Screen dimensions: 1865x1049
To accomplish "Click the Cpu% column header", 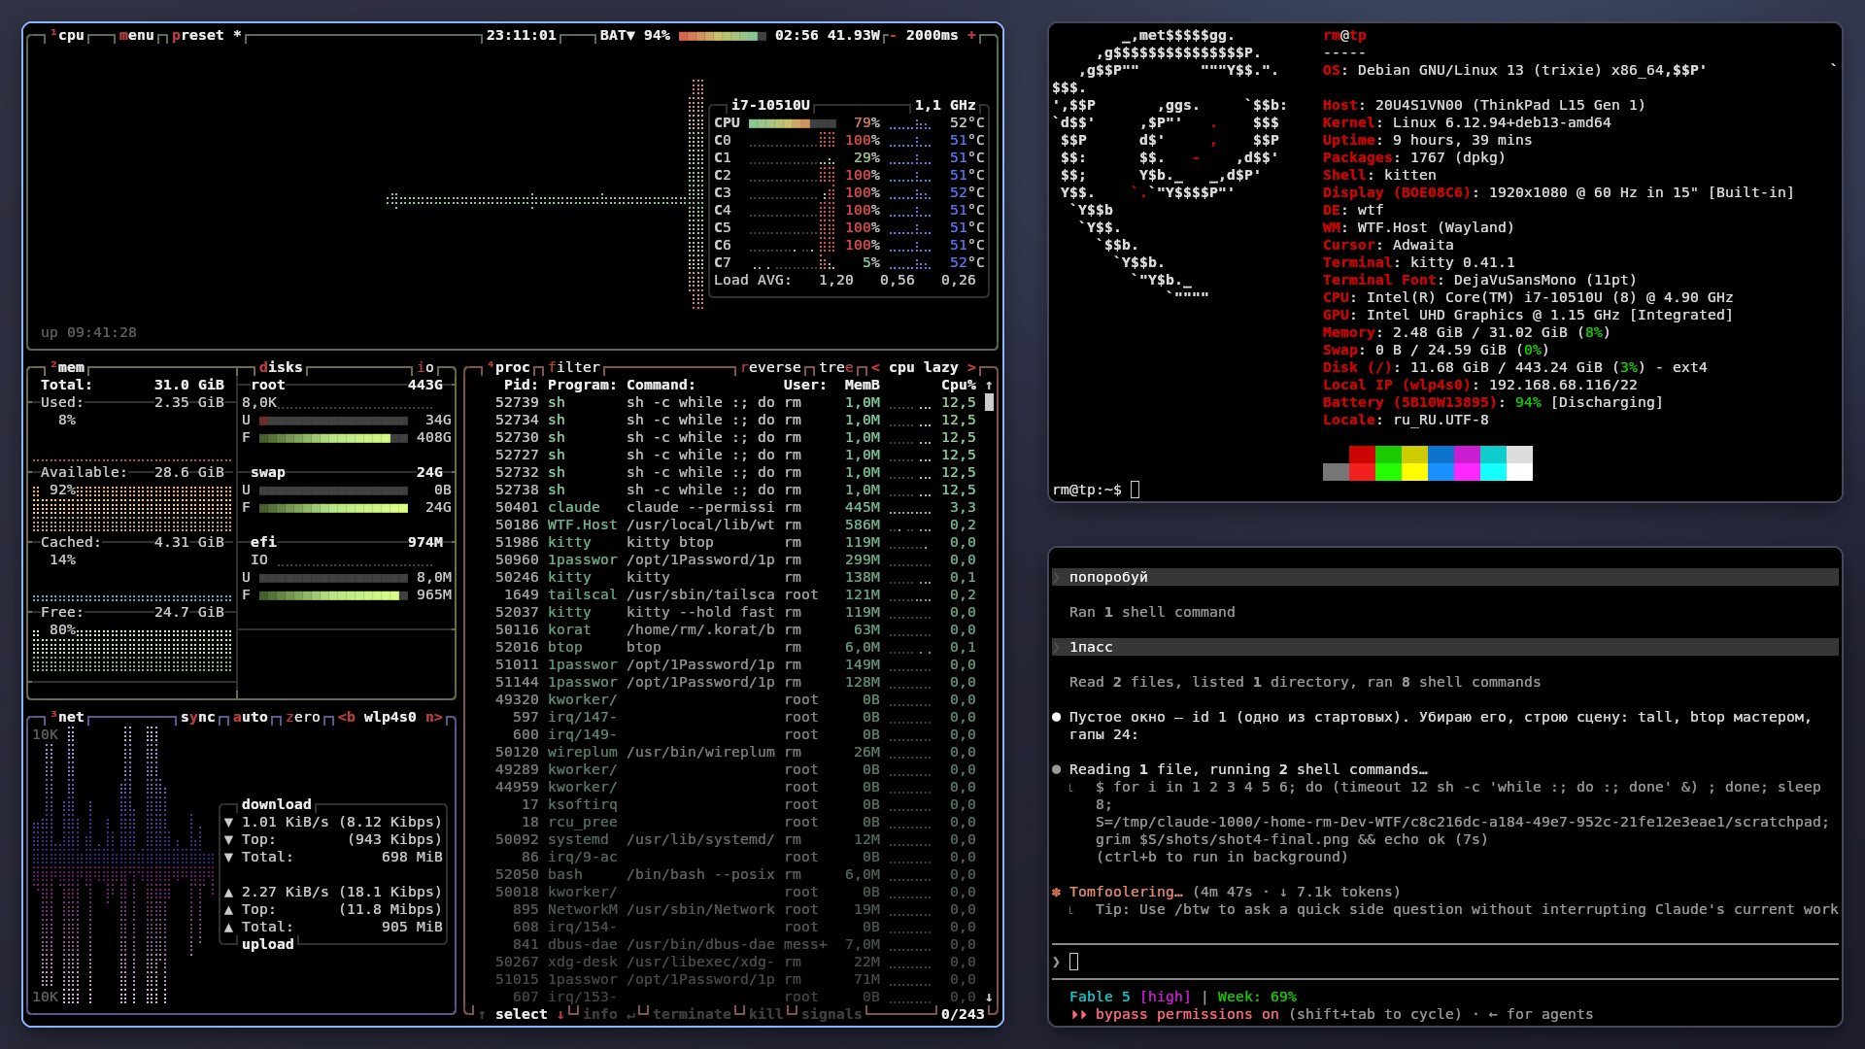I will pyautogui.click(x=959, y=386).
